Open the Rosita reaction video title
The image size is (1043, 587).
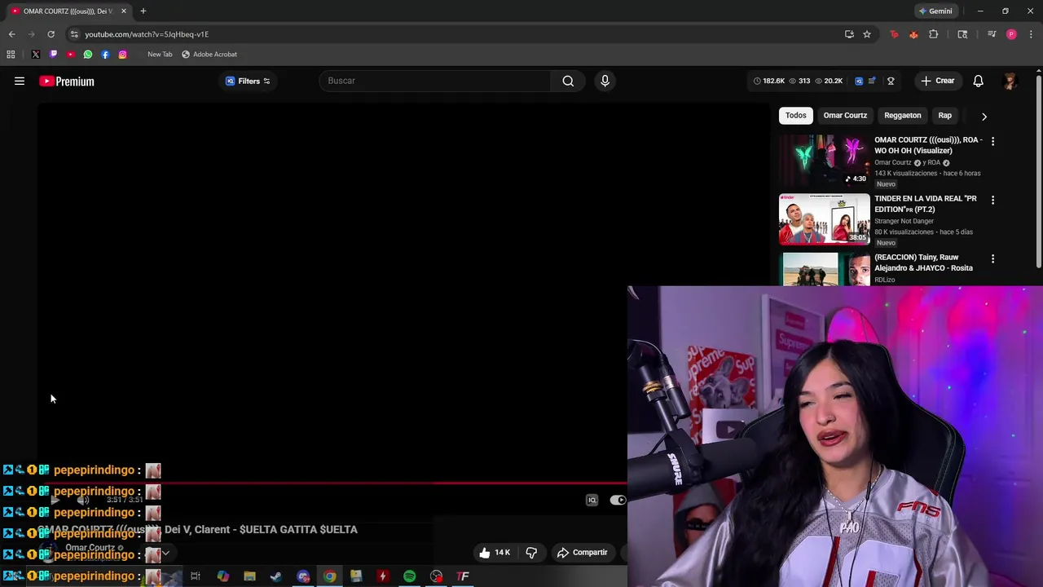click(923, 263)
